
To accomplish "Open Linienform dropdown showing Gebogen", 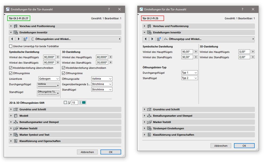I will [49, 79].
